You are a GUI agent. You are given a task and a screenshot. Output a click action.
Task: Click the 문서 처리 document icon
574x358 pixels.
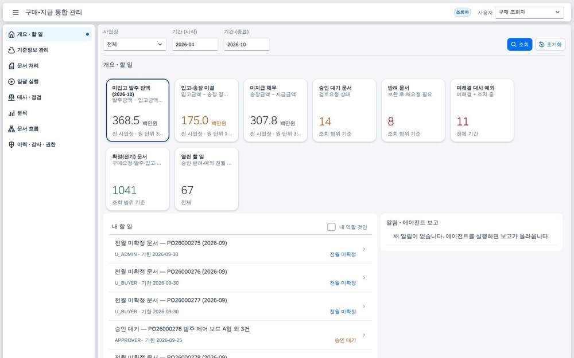click(11, 66)
